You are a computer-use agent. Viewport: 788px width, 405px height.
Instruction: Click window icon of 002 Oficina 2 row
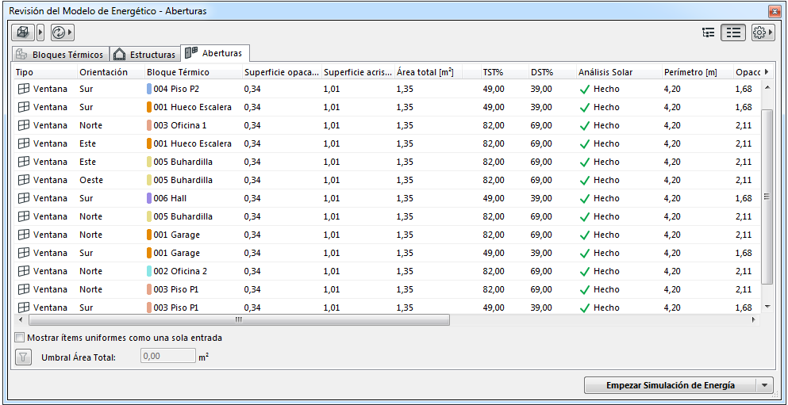[23, 271]
